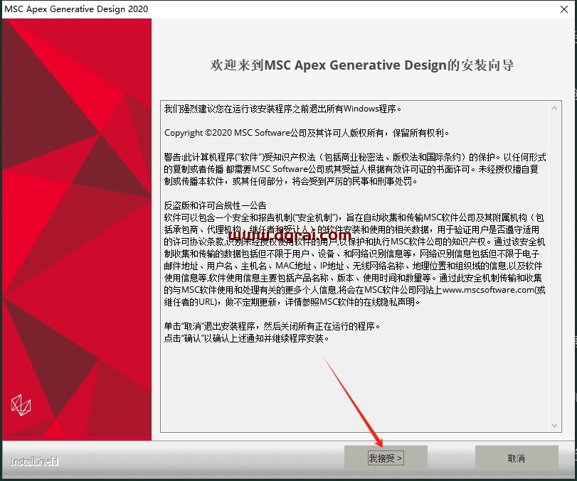The image size is (577, 481).
Task: Click the license text scrollbar down arrow
Action: coord(554,426)
